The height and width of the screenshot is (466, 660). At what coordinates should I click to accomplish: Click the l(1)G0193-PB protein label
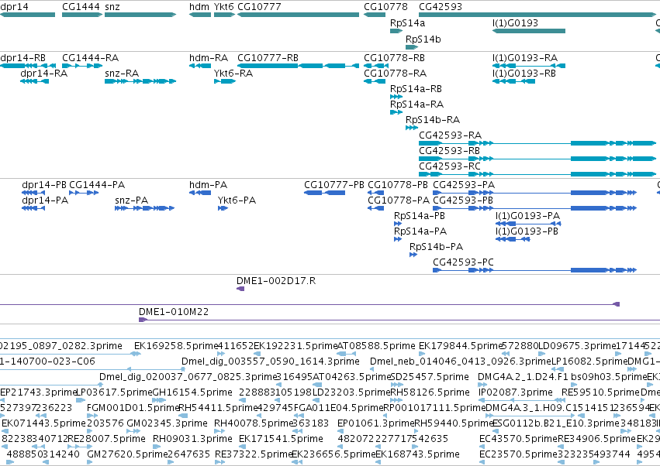[527, 231]
